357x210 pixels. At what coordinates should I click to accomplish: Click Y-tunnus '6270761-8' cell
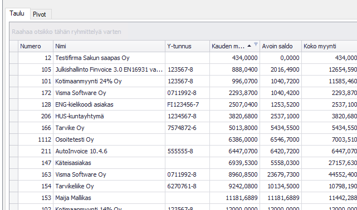[187, 186]
